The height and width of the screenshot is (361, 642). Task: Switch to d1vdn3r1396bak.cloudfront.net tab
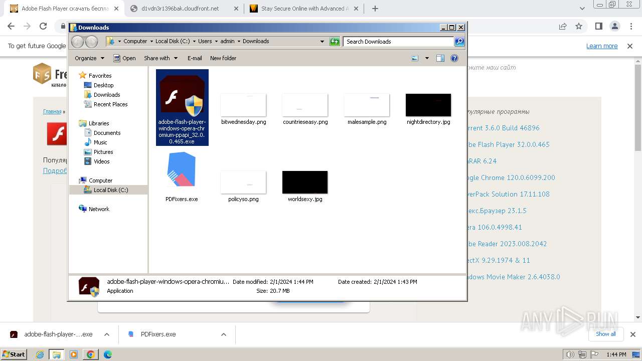[x=180, y=9]
